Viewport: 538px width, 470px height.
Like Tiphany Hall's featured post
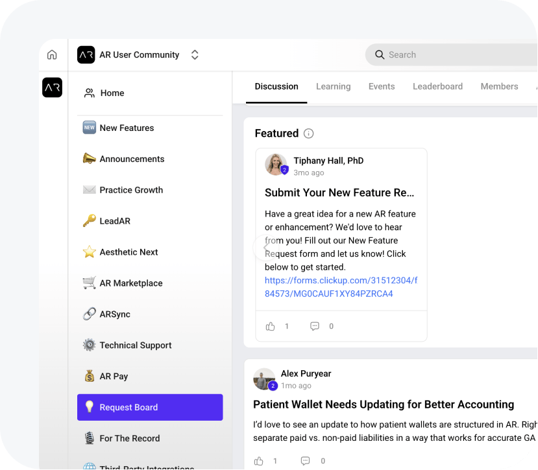271,326
